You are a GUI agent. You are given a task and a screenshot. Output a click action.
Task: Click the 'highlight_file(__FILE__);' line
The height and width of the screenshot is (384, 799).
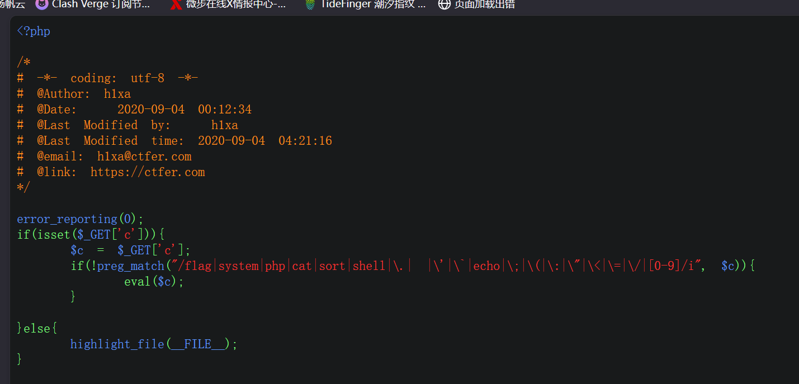(x=154, y=344)
